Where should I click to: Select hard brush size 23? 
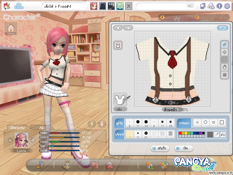pos(146,123)
